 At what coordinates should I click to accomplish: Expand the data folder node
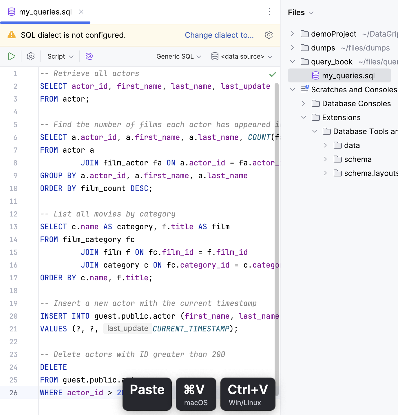click(326, 145)
